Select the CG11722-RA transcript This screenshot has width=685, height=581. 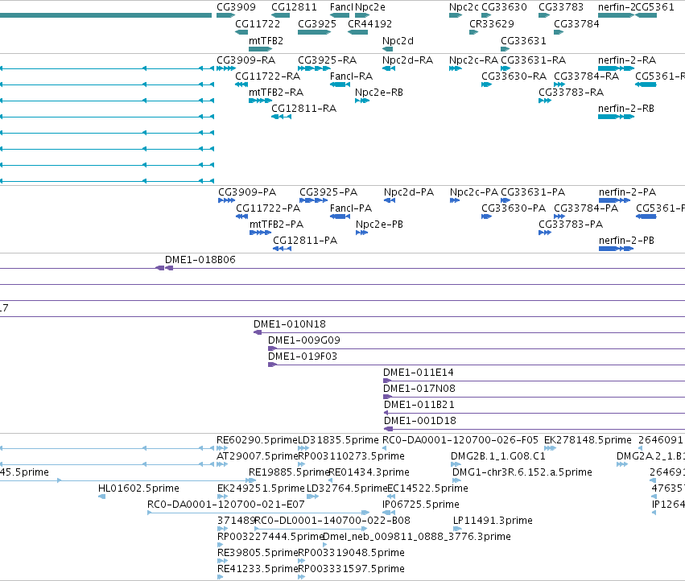241,84
